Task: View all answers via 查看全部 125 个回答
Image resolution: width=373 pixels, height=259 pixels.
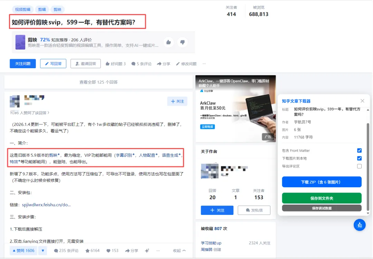Action: 98,82
